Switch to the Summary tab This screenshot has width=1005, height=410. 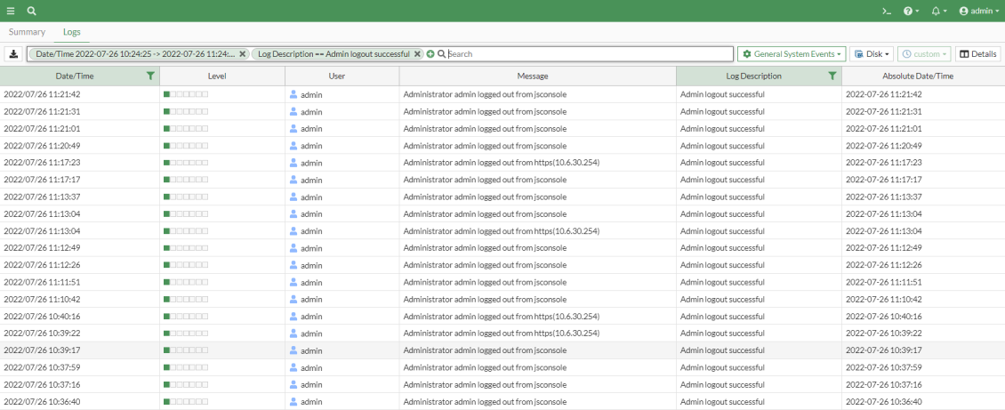point(27,32)
